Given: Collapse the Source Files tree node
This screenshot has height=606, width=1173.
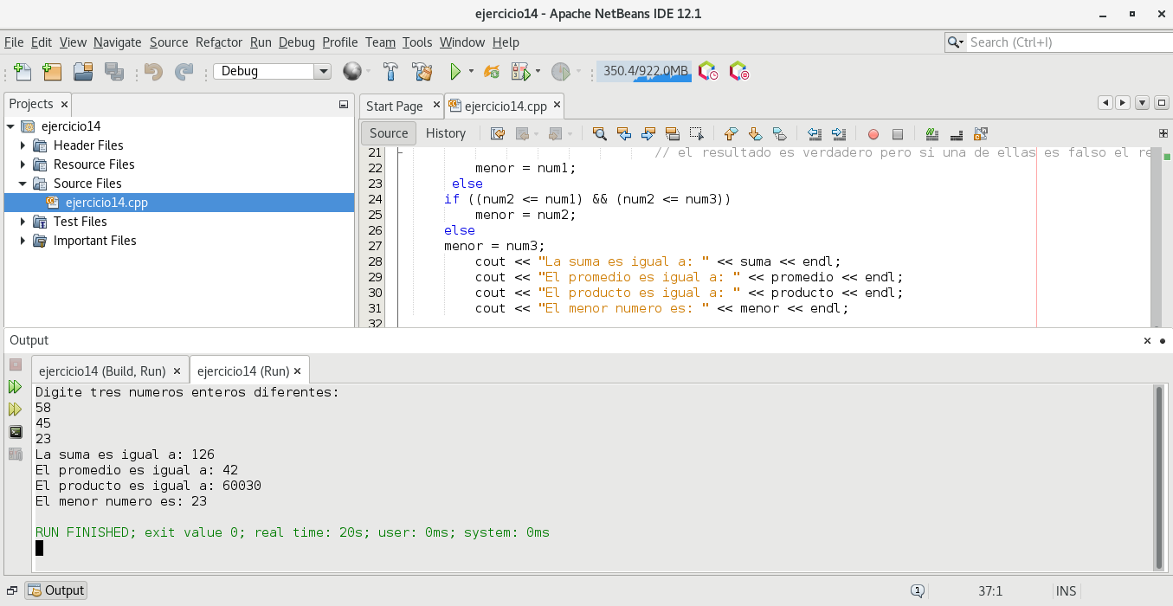Looking at the screenshot, I should click(x=23, y=184).
